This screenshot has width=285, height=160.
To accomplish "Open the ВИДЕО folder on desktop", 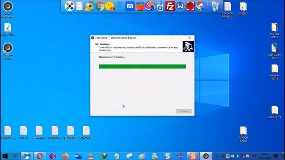I will 243,8.
